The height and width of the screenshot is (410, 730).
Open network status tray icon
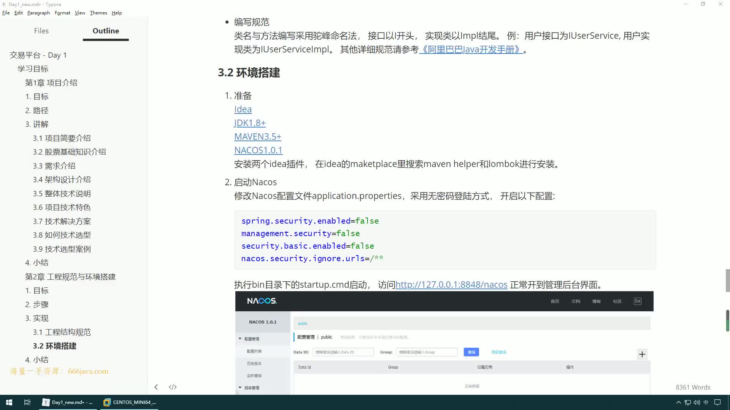[687, 402]
